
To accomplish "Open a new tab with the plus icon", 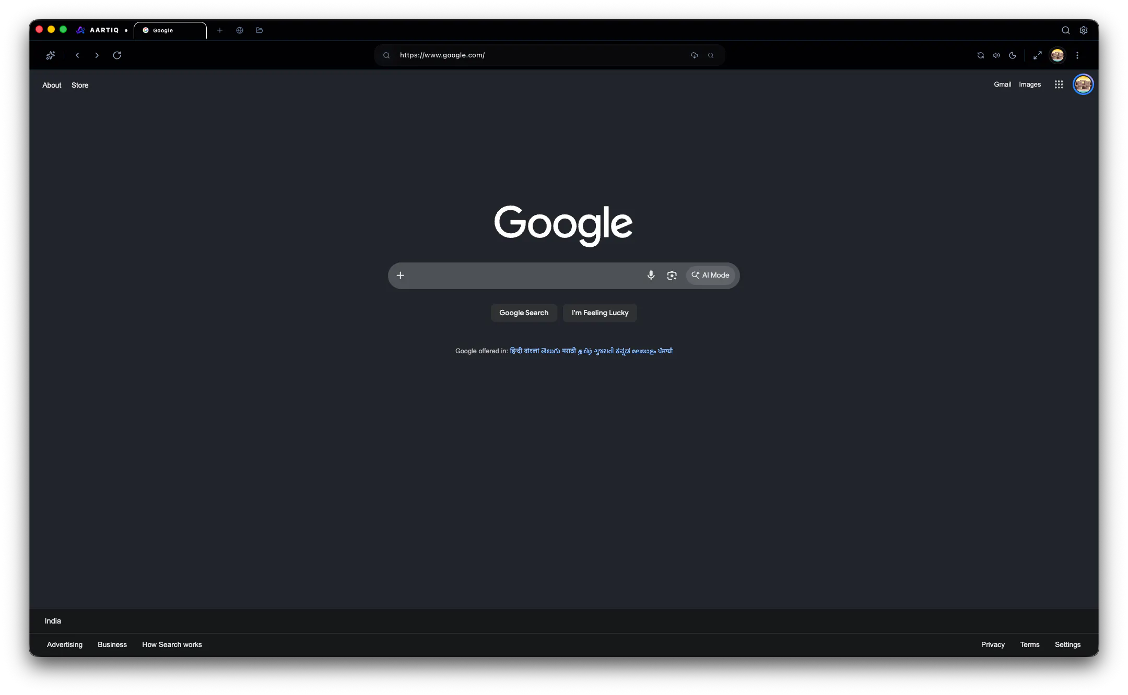I will click(220, 30).
